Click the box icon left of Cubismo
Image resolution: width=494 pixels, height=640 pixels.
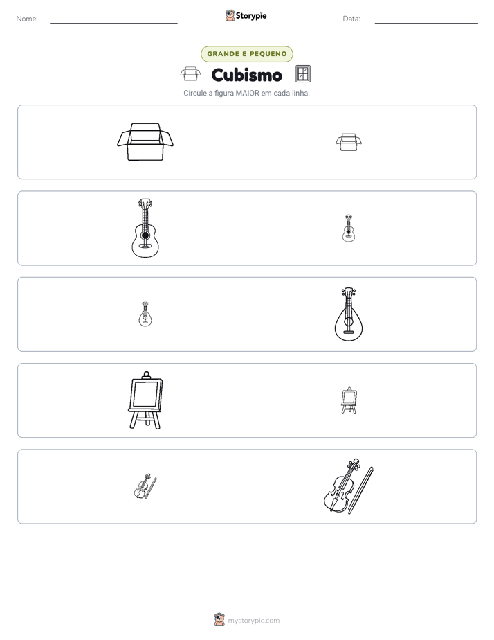(x=190, y=74)
